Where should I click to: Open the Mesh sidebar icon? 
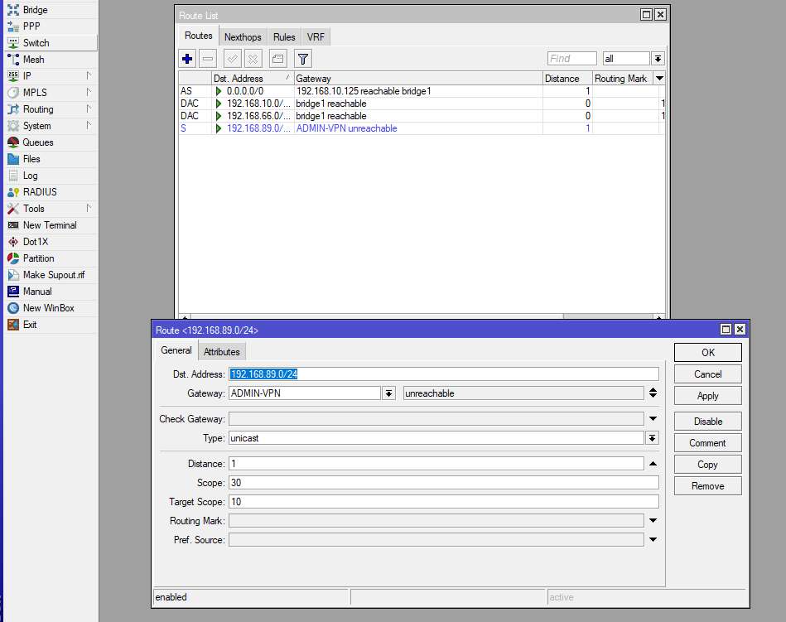[x=13, y=59]
